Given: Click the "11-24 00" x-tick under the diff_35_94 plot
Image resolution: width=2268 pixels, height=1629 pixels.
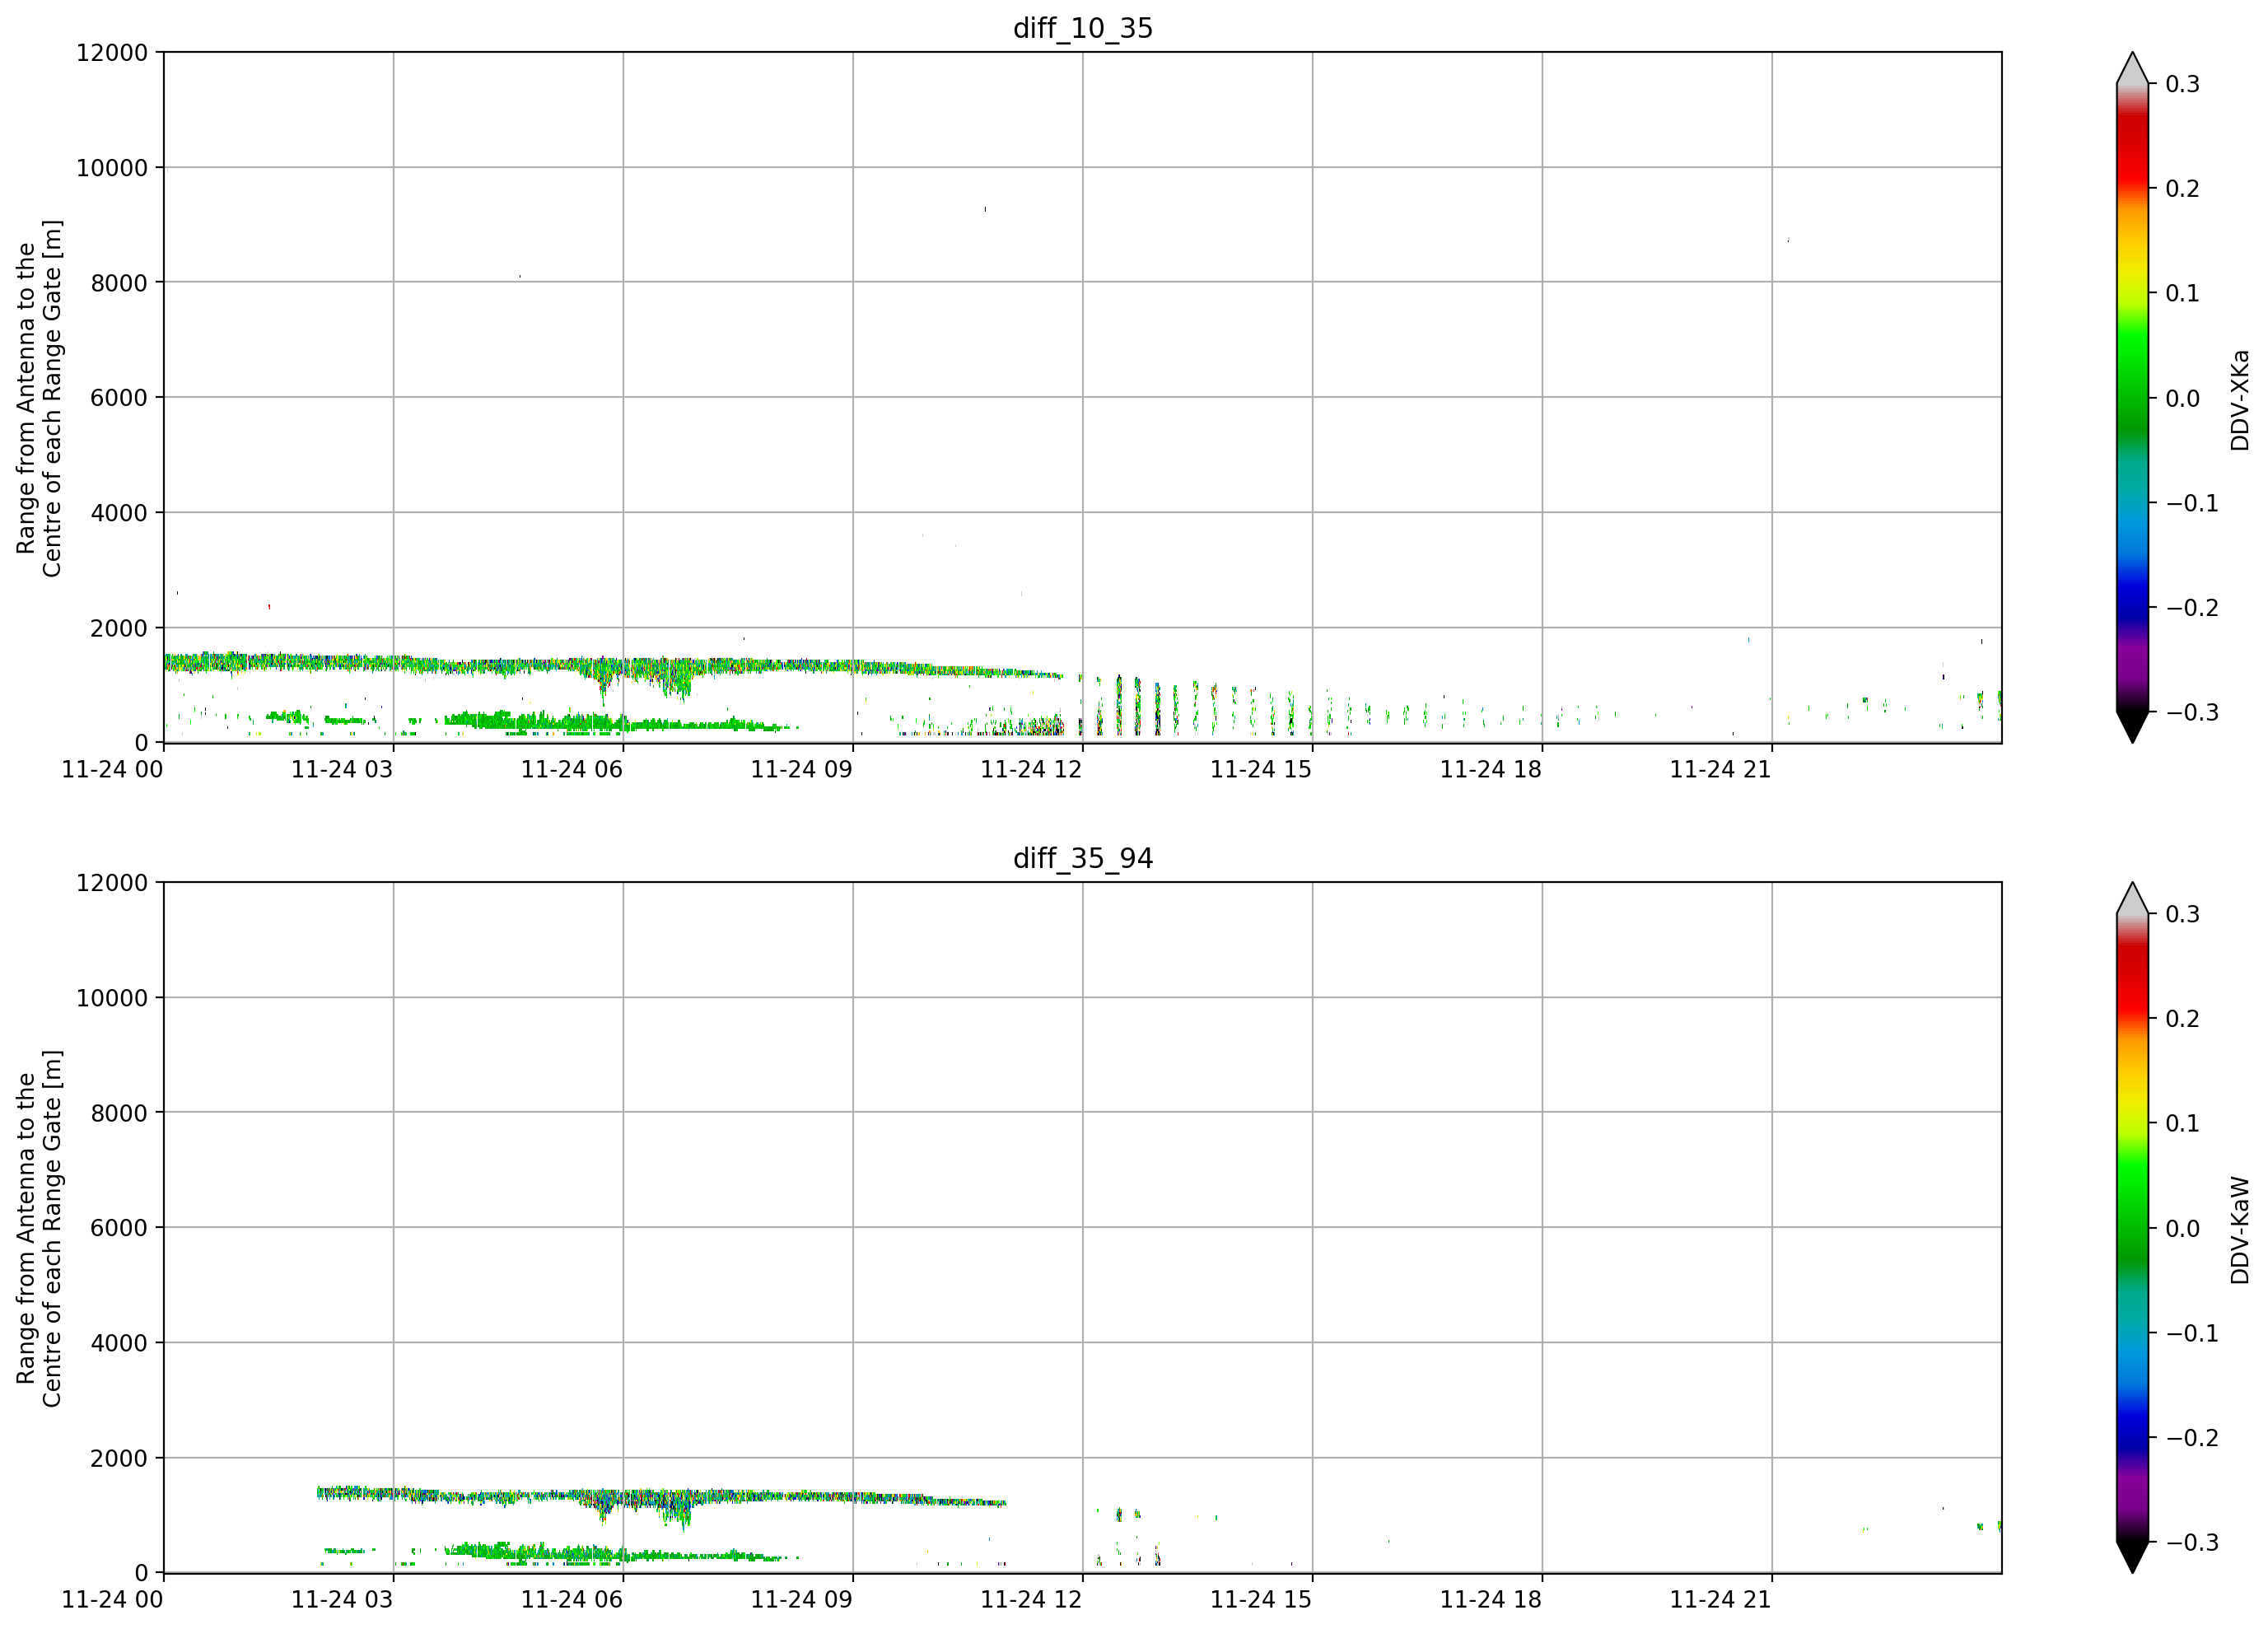Looking at the screenshot, I should (x=113, y=1599).
